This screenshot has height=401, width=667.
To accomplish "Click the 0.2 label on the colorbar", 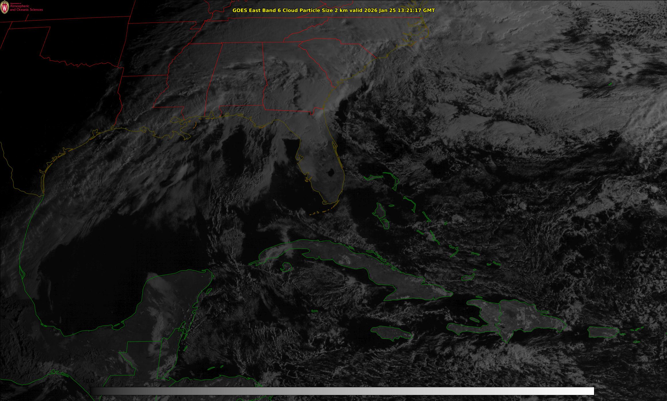I will (190, 381).
